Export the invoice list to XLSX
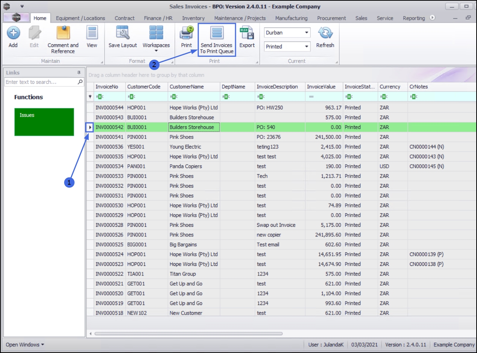This screenshot has height=353, width=477. [x=247, y=36]
